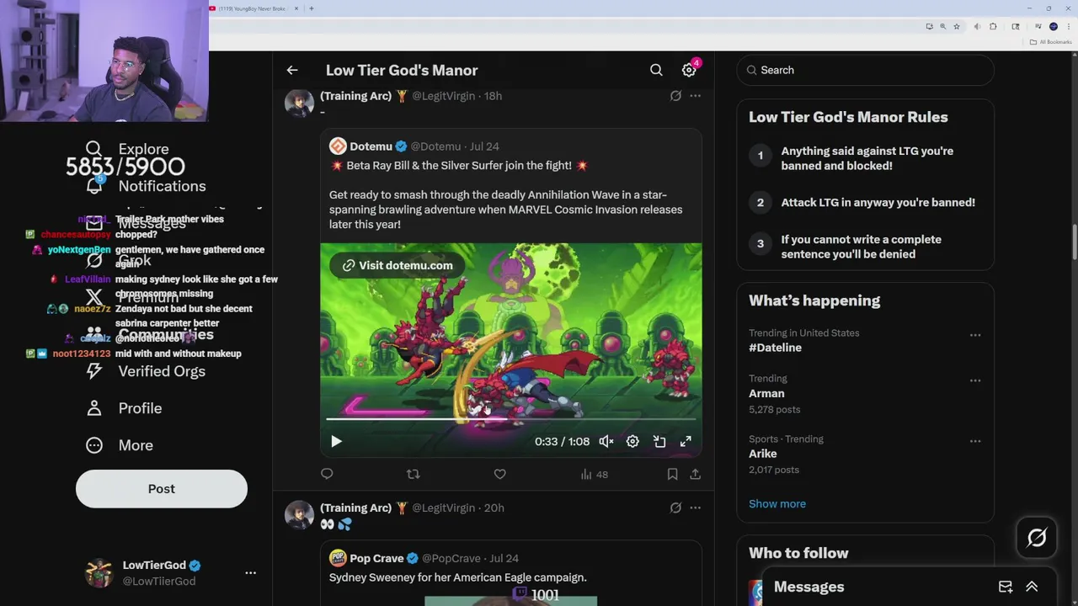
Task: Open Arike sports trend
Action: (x=763, y=454)
